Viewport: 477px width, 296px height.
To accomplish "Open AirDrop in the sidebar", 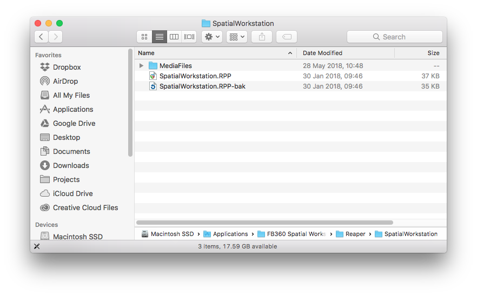I will (x=59, y=81).
